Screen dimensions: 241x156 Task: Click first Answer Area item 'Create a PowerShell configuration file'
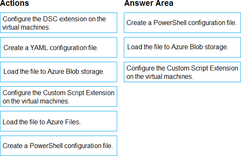click(x=182, y=23)
